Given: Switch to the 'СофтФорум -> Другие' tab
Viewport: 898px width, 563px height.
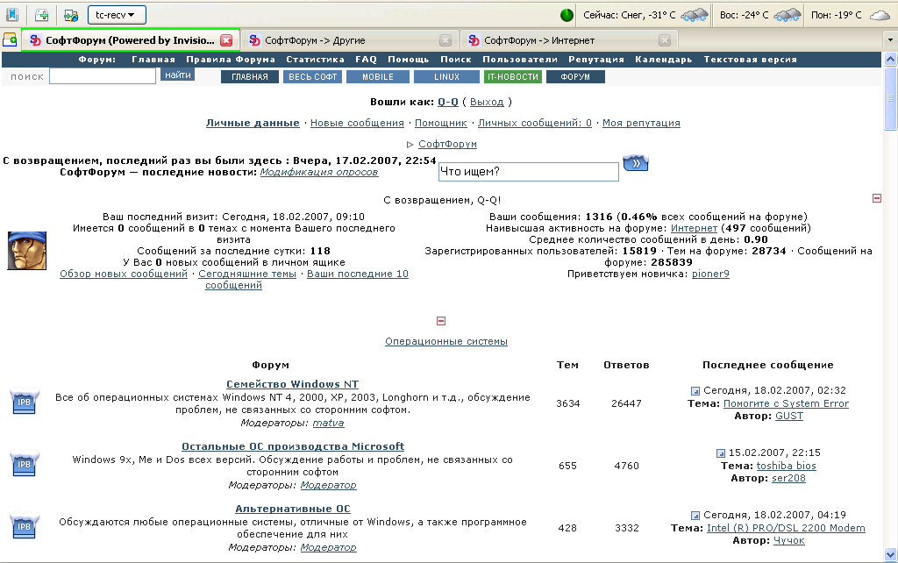Looking at the screenshot, I should [x=348, y=40].
